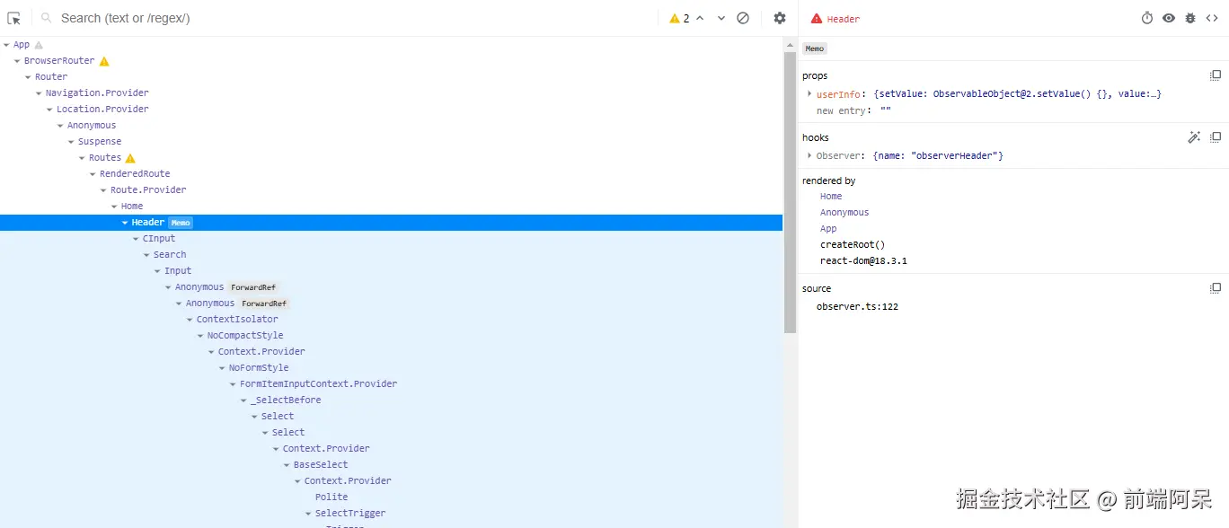View source with the angle brackets icon
1229x528 pixels.
[x=1212, y=18]
